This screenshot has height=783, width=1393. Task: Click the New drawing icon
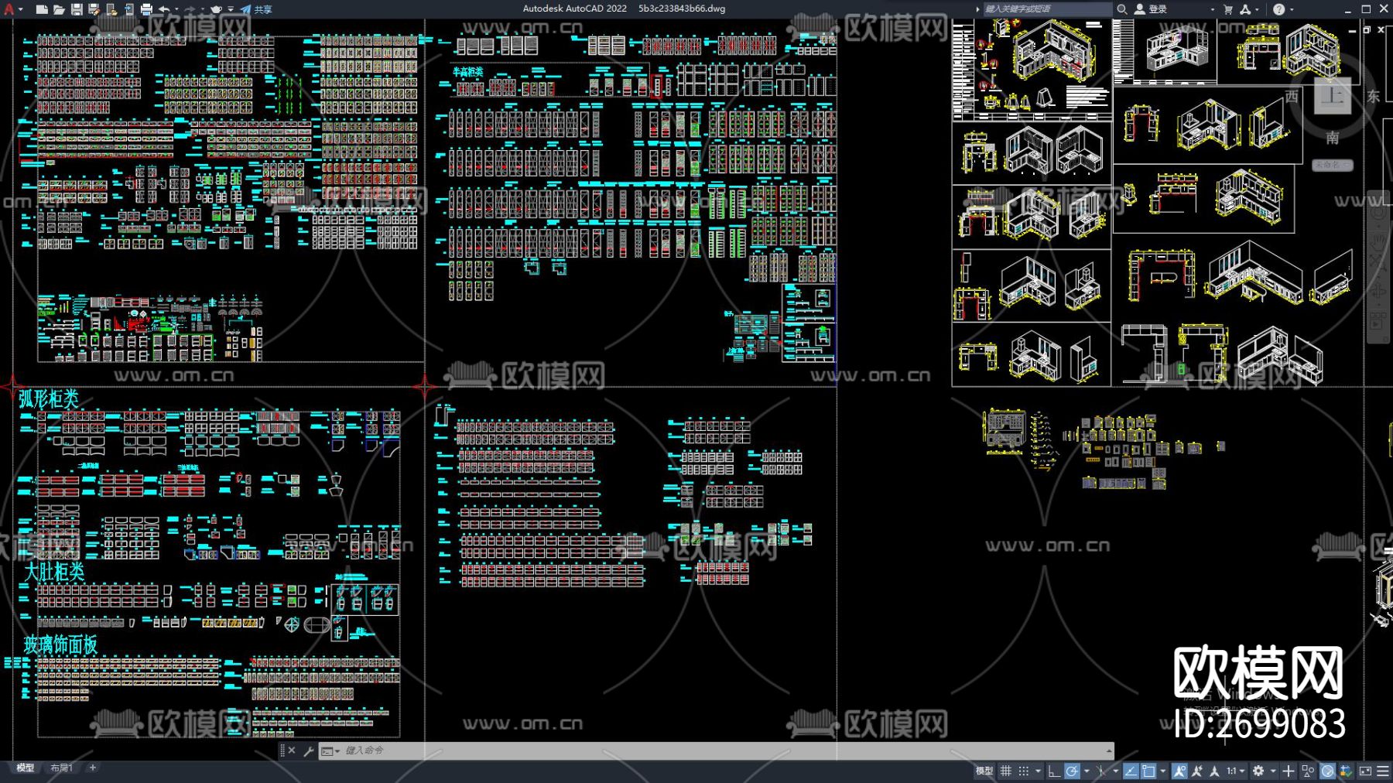[x=42, y=9]
